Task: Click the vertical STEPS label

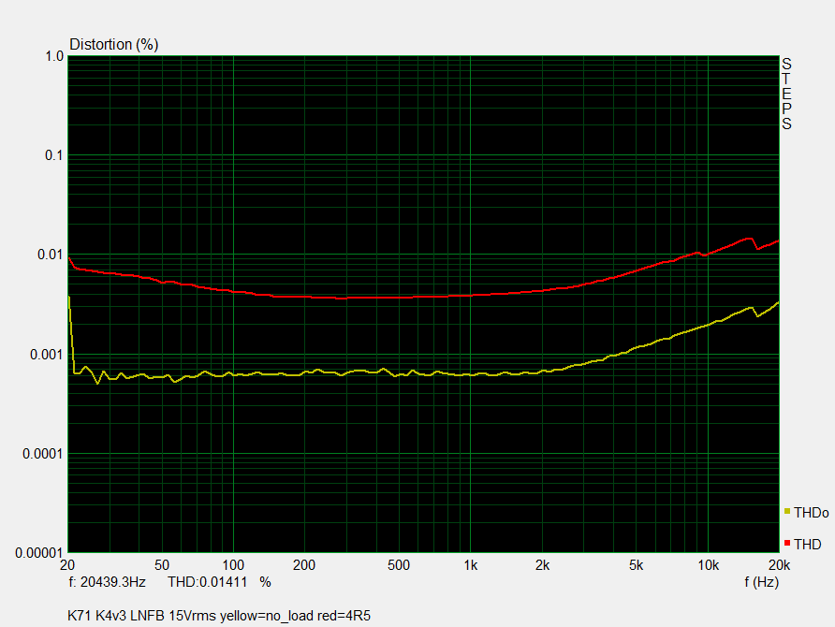Action: tap(786, 94)
